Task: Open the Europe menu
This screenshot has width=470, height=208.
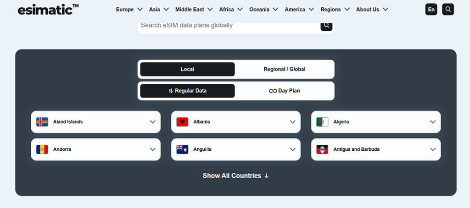Action: (129, 9)
